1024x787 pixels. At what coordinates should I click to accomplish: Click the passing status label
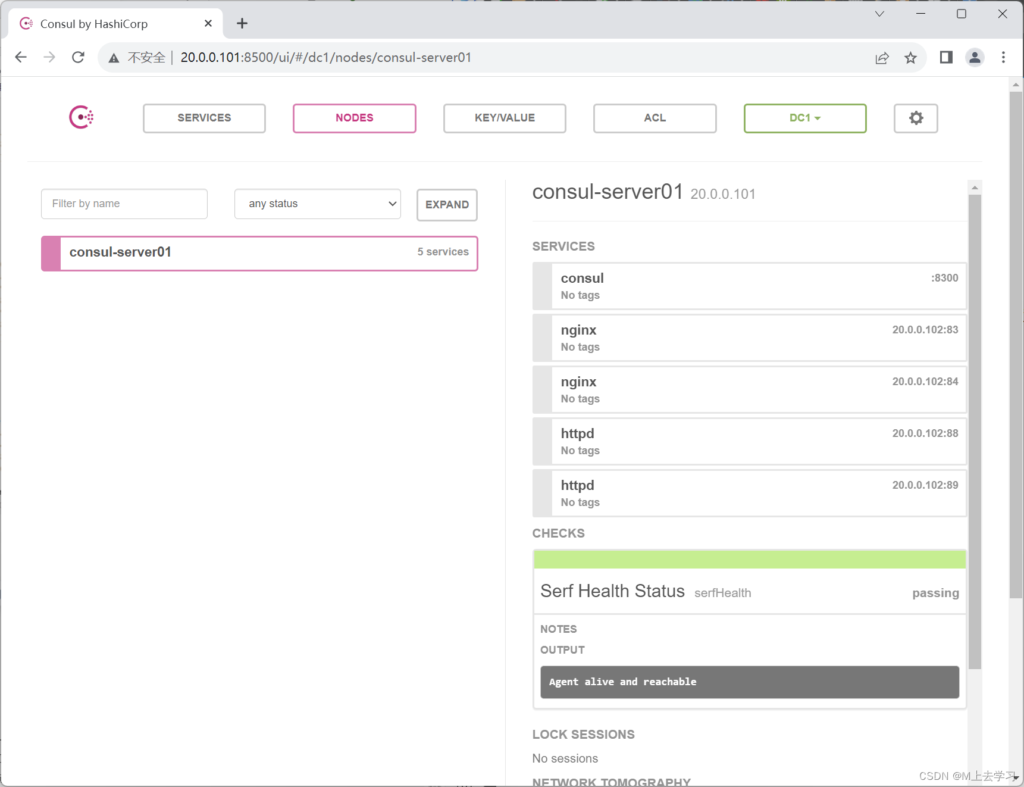[x=935, y=593]
